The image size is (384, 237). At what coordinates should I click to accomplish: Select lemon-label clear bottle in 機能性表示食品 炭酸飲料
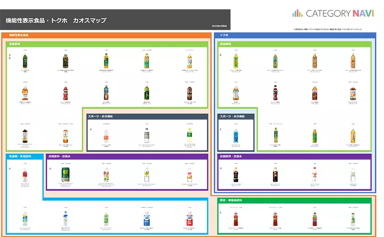point(146,175)
